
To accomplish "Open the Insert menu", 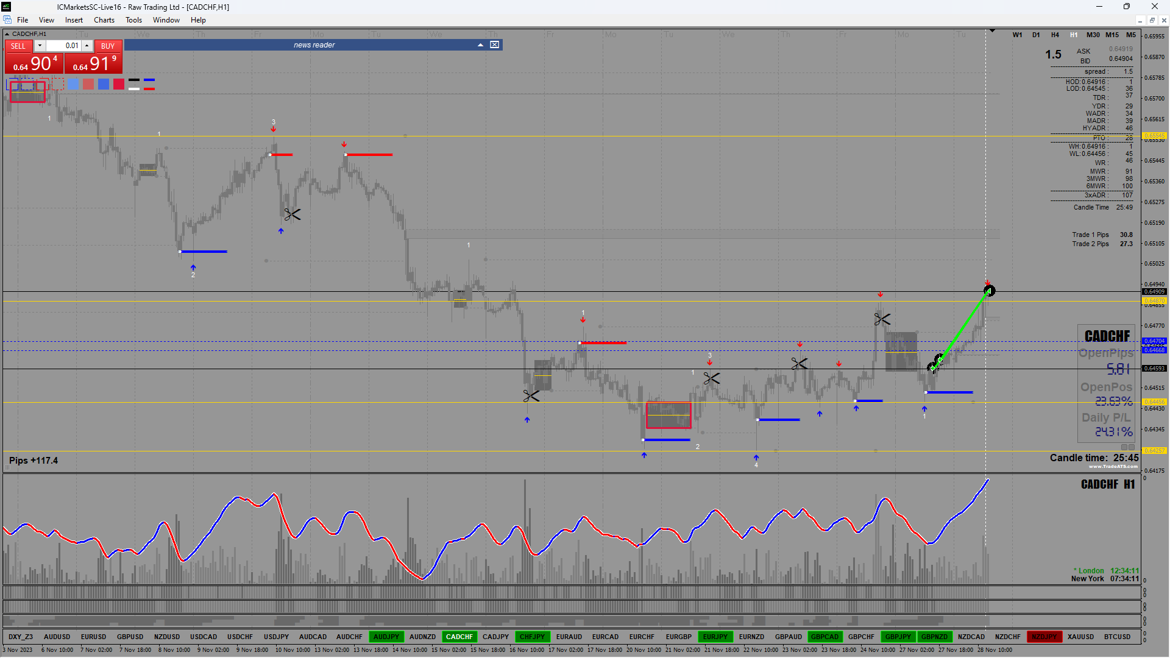I will point(74,20).
